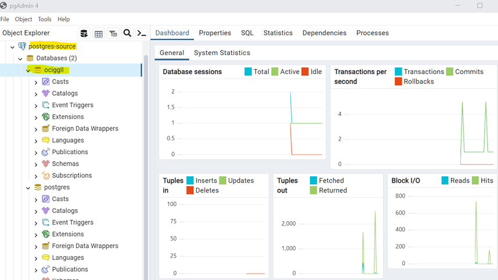The height and width of the screenshot is (280, 498).
Task: Click the Subscriptions icon under ociggll
Action: click(x=46, y=175)
